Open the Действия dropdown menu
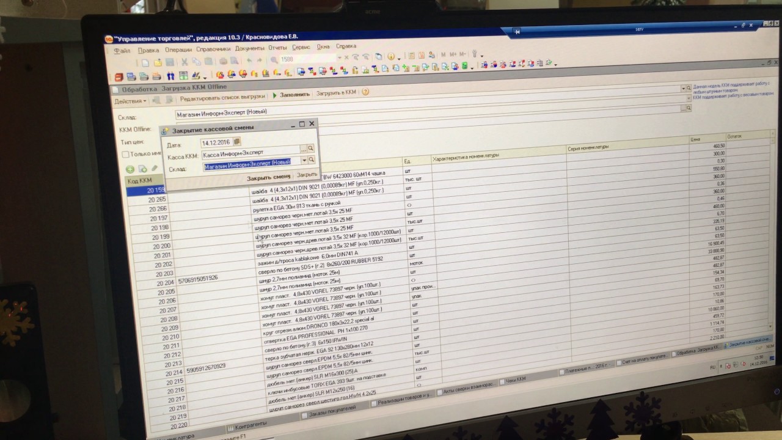Image resolution: width=782 pixels, height=440 pixels. click(130, 101)
